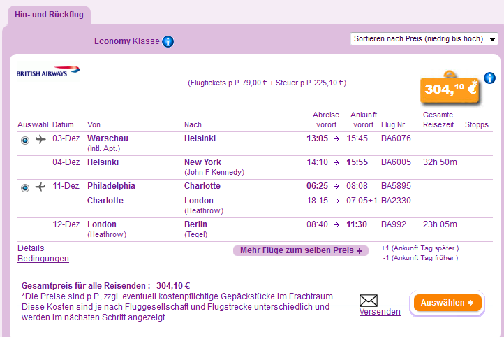This screenshot has width=504, height=337.
Task: Open the Sortieren nach Preis dropdown
Action: point(424,39)
